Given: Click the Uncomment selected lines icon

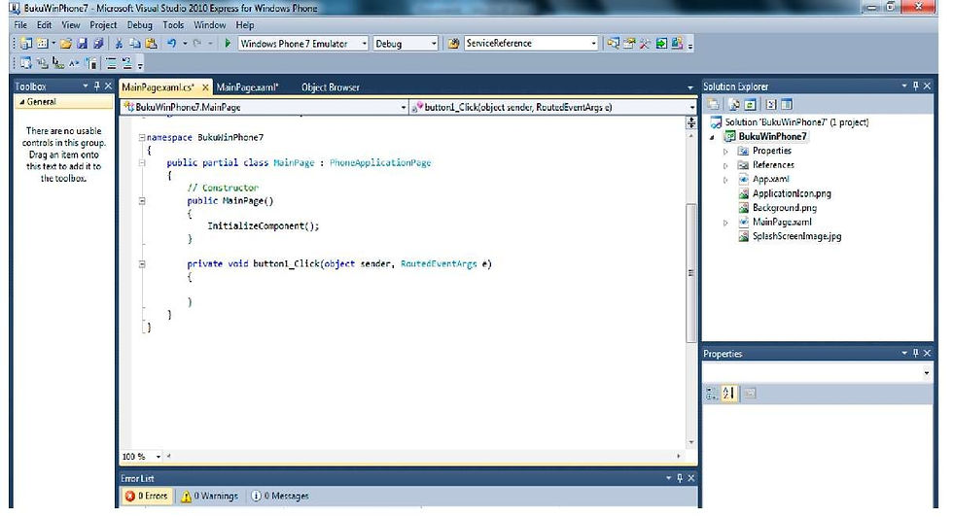Looking at the screenshot, I should [127, 63].
